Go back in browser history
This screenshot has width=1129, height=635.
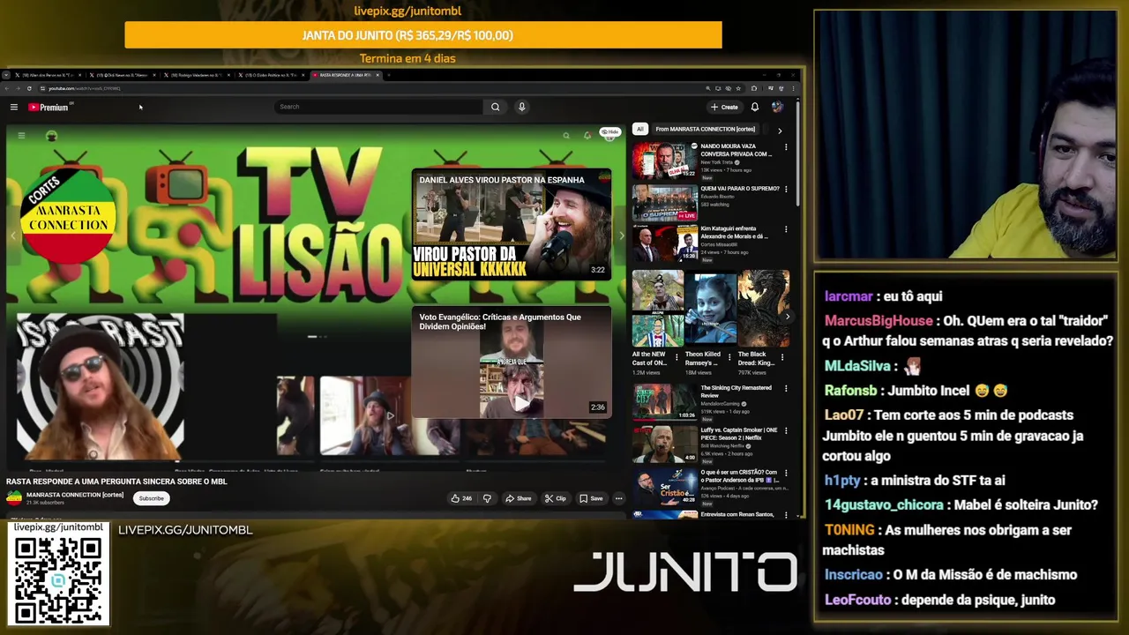[7, 88]
